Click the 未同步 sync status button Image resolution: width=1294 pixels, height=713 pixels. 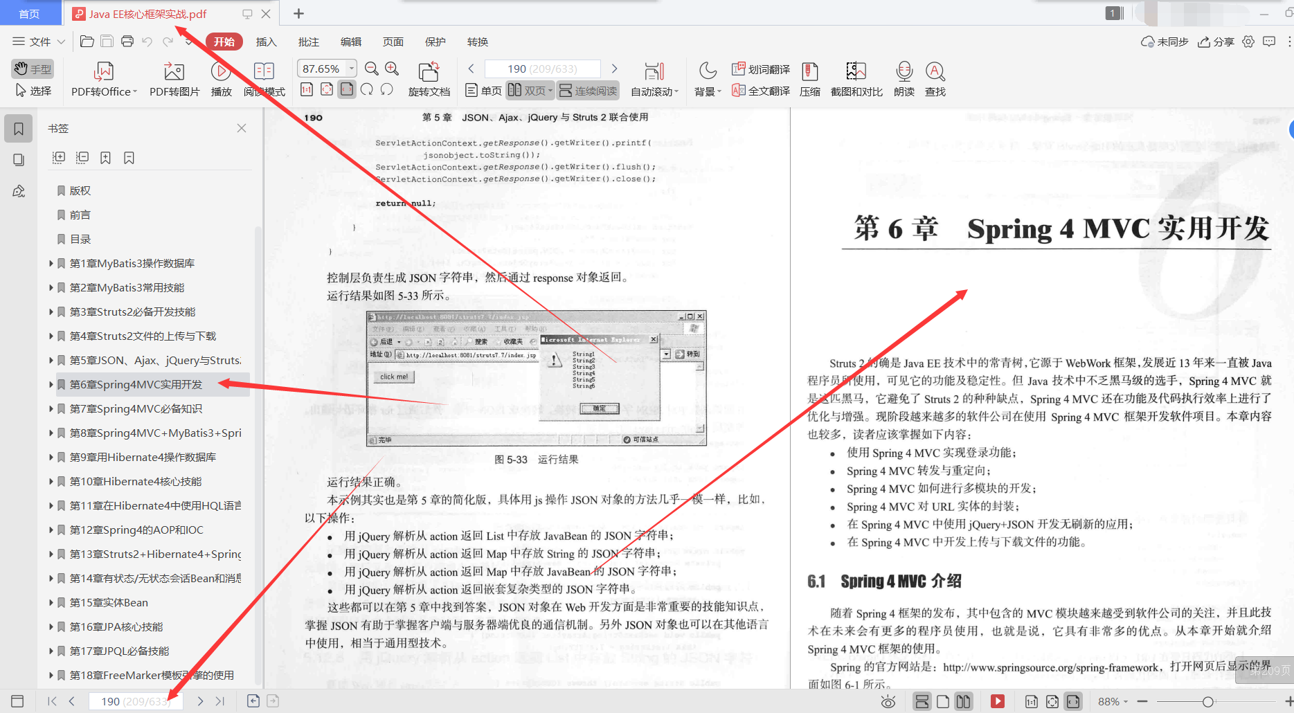pyautogui.click(x=1165, y=42)
